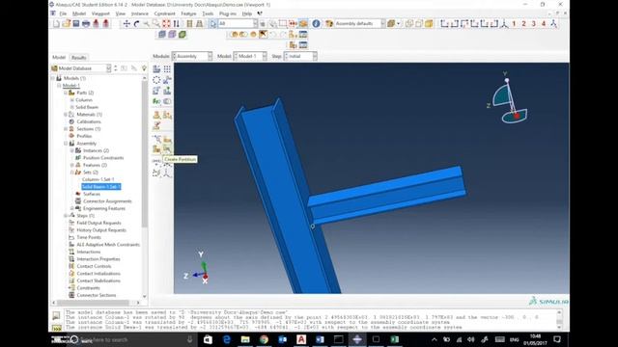Open the Assembly defaults color dropdown
618x347 pixels.
(359, 23)
